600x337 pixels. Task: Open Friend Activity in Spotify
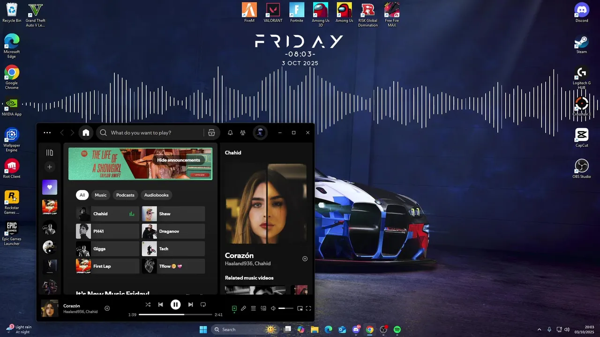click(243, 133)
